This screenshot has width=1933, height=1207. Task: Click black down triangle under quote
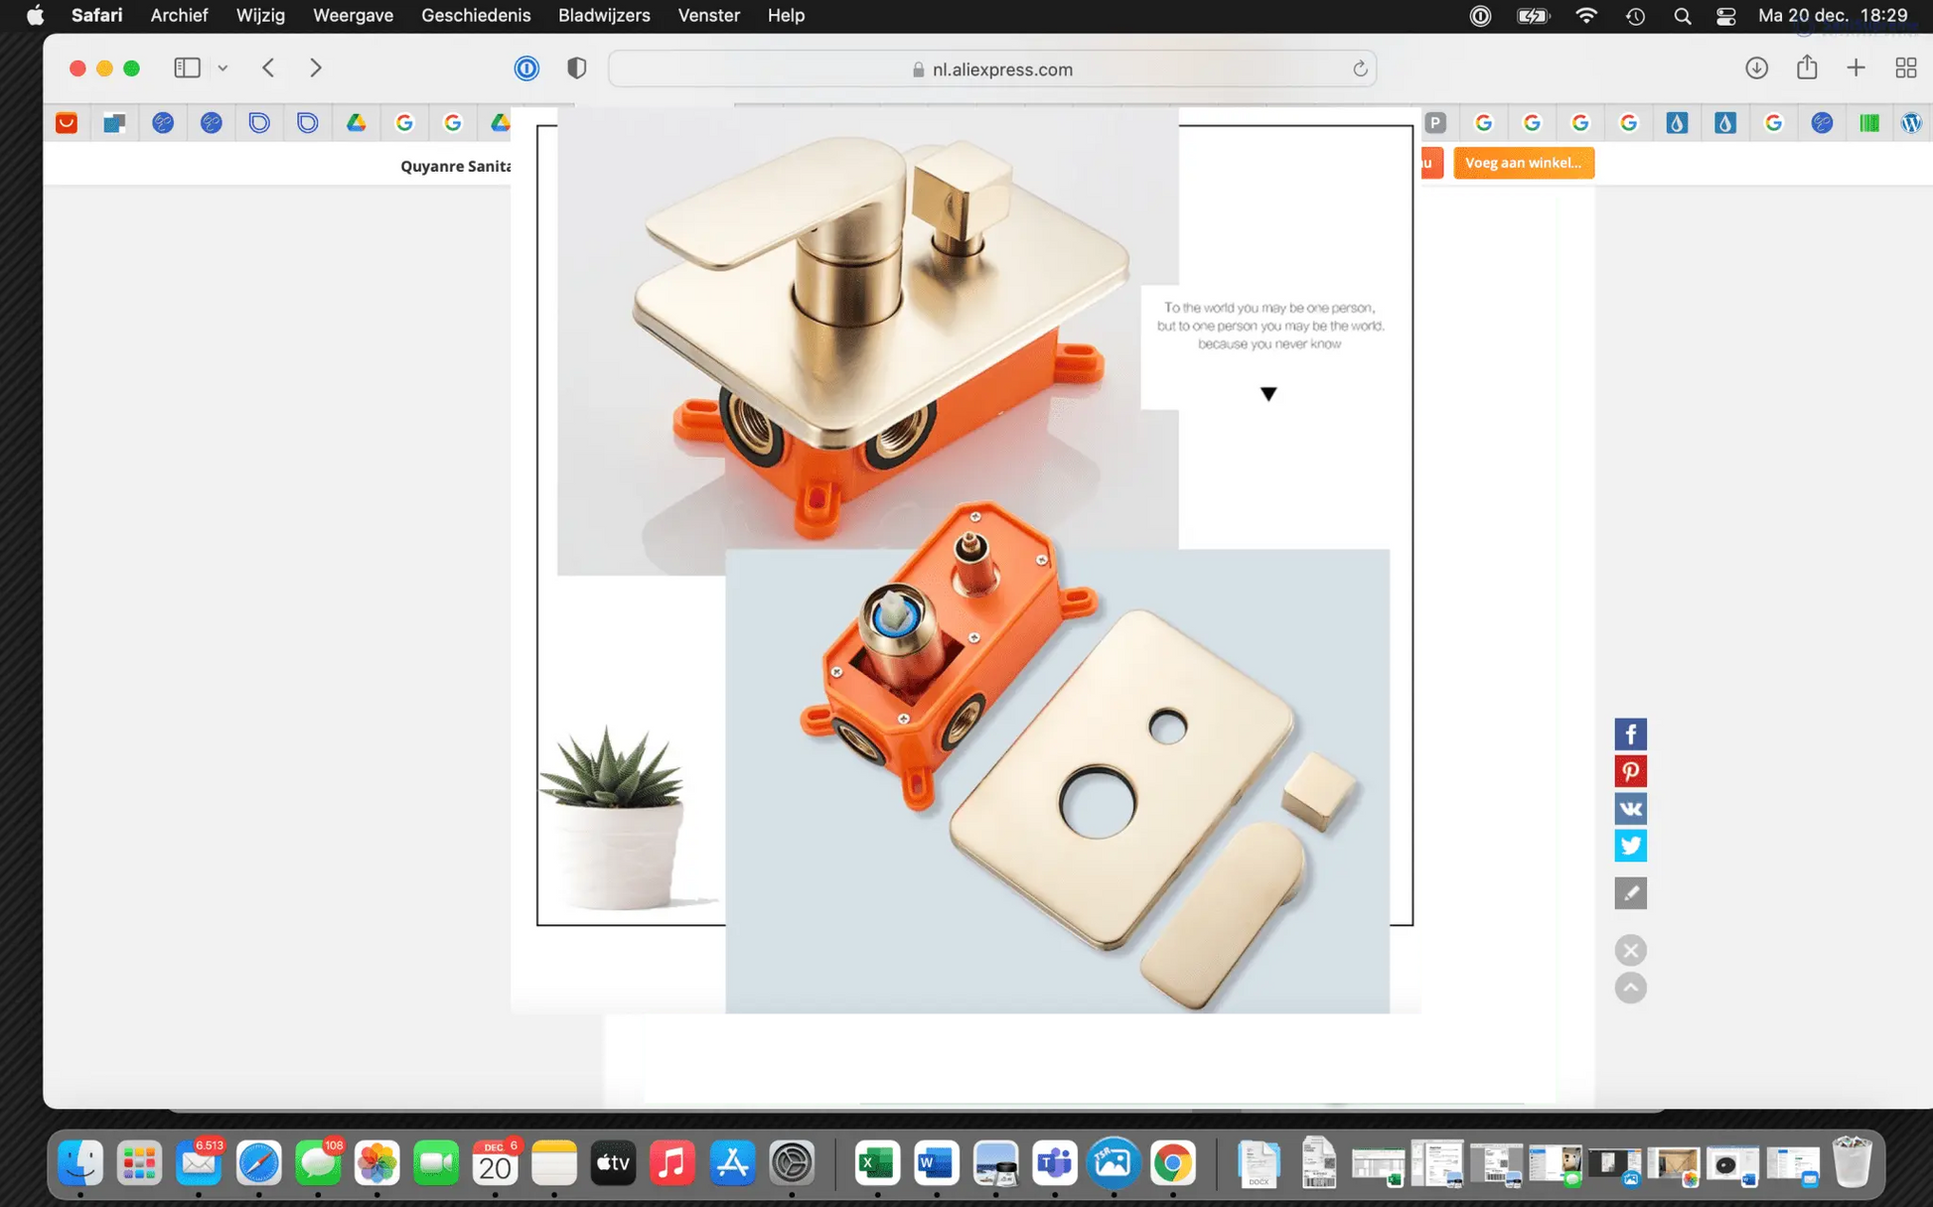(1268, 394)
